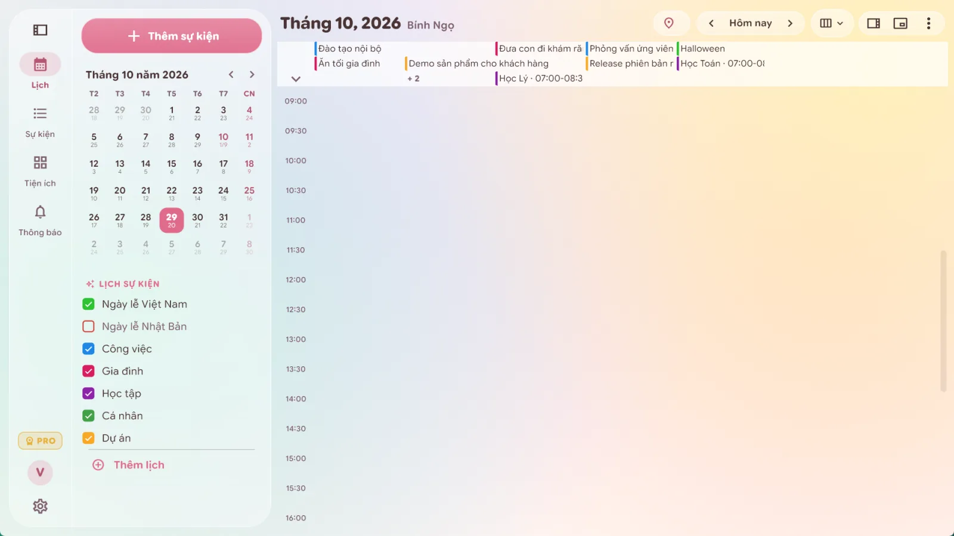Open Học Lý 07:00 event

[x=540, y=79]
